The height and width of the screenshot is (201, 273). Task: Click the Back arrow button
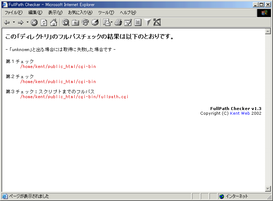[7, 22]
